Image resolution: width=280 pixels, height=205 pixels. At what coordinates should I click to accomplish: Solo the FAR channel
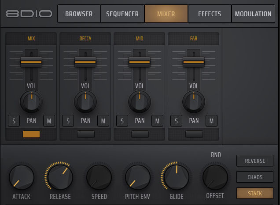176,121
